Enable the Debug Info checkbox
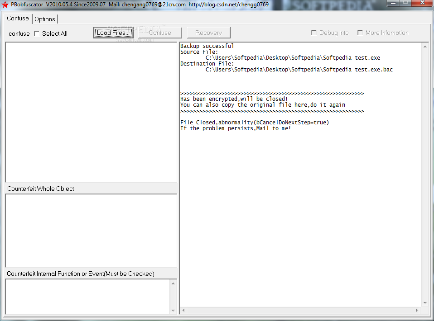The height and width of the screenshot is (321, 434). (x=314, y=33)
